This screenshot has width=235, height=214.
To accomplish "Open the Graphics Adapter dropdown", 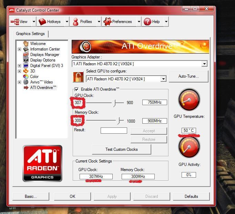I will tap(204, 64).
